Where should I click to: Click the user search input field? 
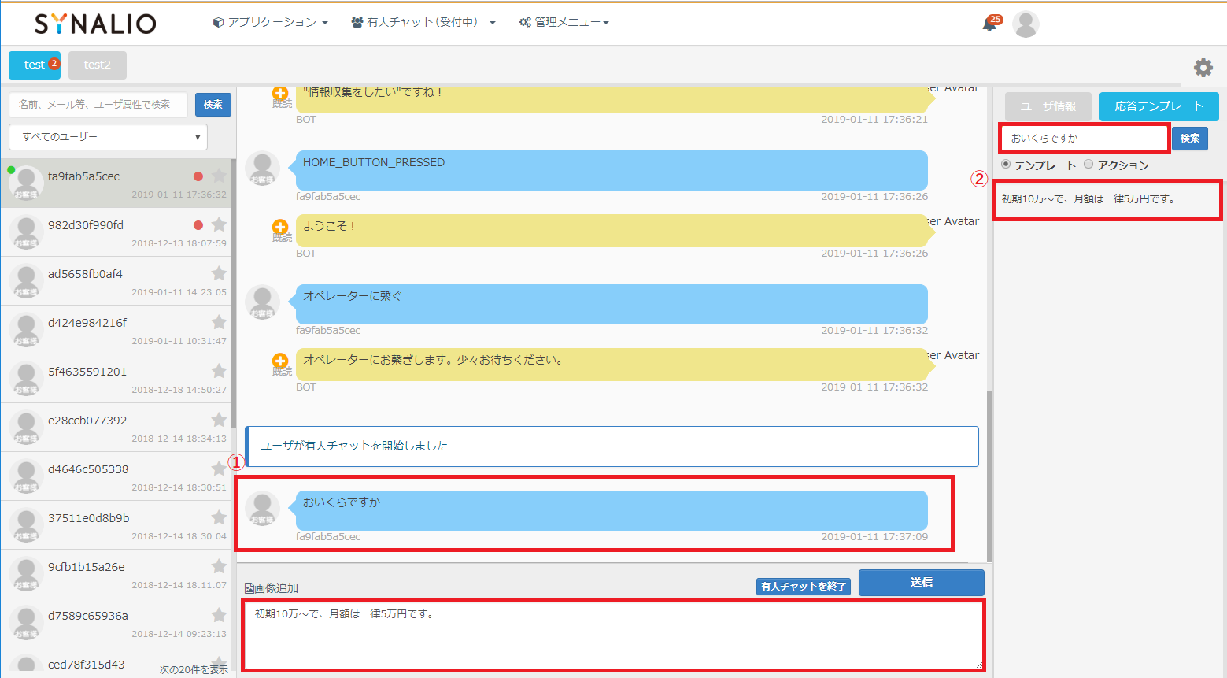click(99, 105)
